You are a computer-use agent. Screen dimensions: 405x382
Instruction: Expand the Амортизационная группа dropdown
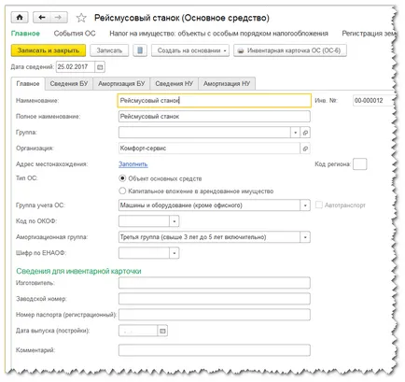pos(305,237)
